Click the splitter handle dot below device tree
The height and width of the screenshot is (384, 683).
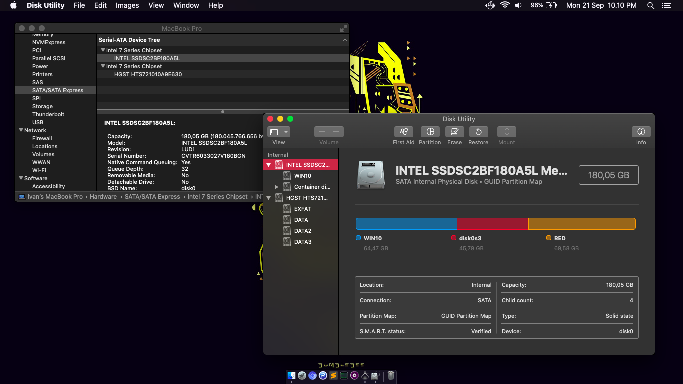[x=223, y=112]
